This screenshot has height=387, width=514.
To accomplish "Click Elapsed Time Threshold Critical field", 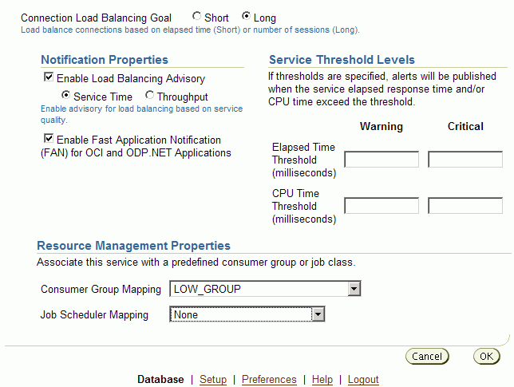I will point(465,160).
